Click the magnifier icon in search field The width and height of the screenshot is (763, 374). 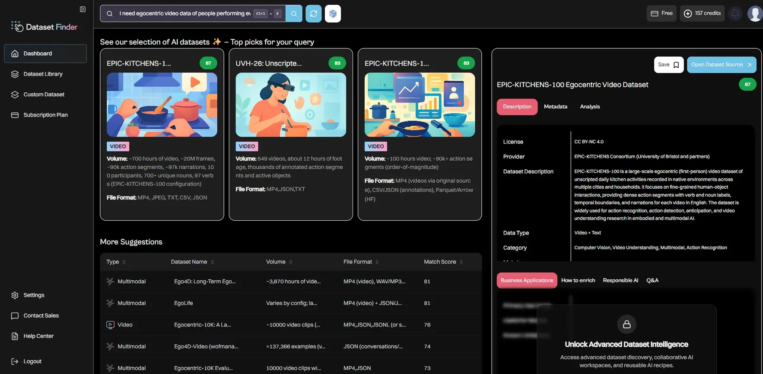[110, 13]
